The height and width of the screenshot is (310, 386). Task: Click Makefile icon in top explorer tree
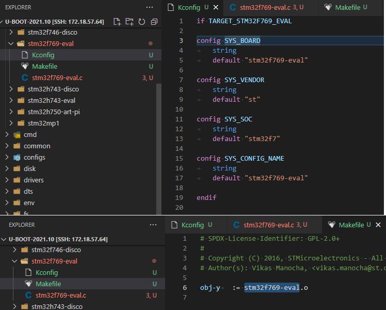(25, 66)
